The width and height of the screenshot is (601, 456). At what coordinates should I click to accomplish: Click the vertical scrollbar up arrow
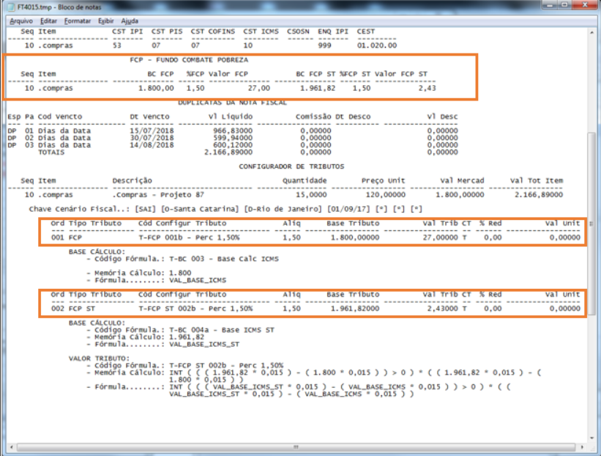click(x=591, y=32)
